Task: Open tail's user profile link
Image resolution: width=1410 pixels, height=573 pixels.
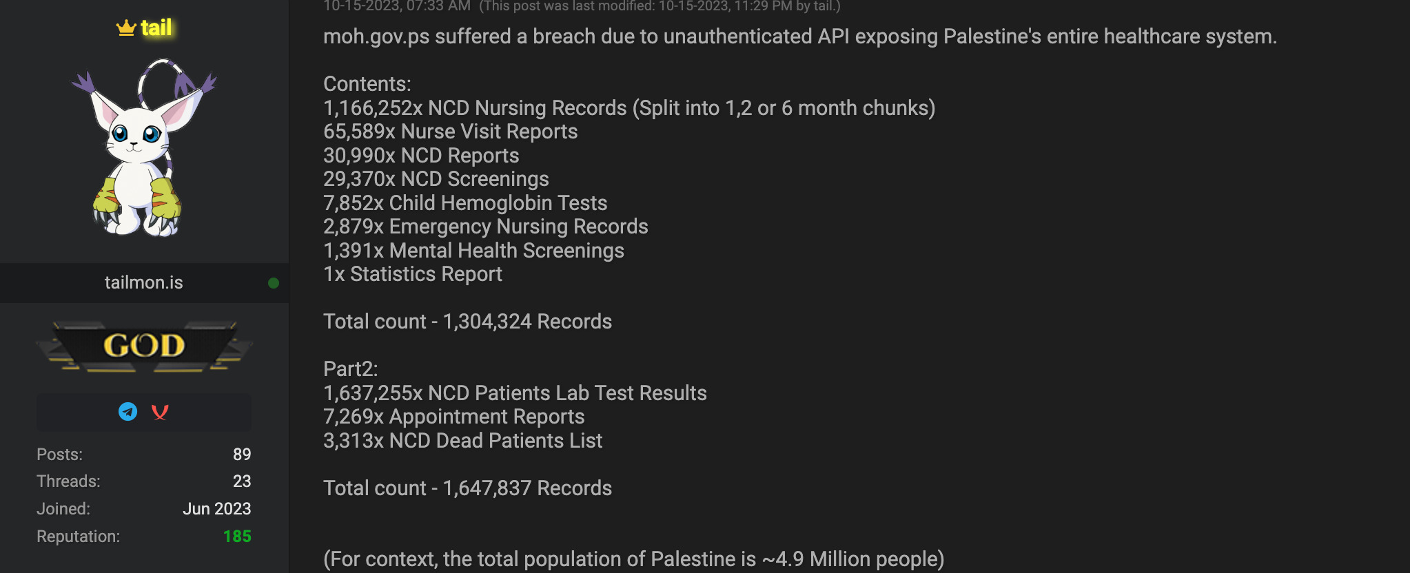Action: pos(156,28)
